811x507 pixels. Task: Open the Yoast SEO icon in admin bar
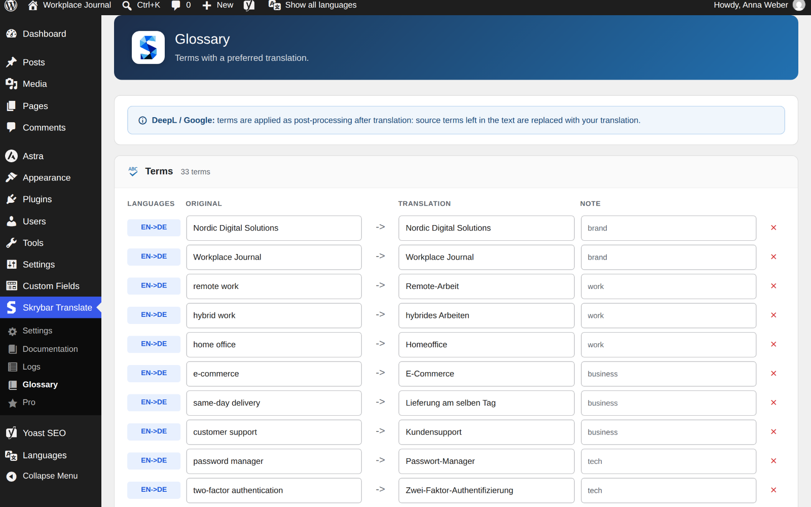(x=249, y=5)
